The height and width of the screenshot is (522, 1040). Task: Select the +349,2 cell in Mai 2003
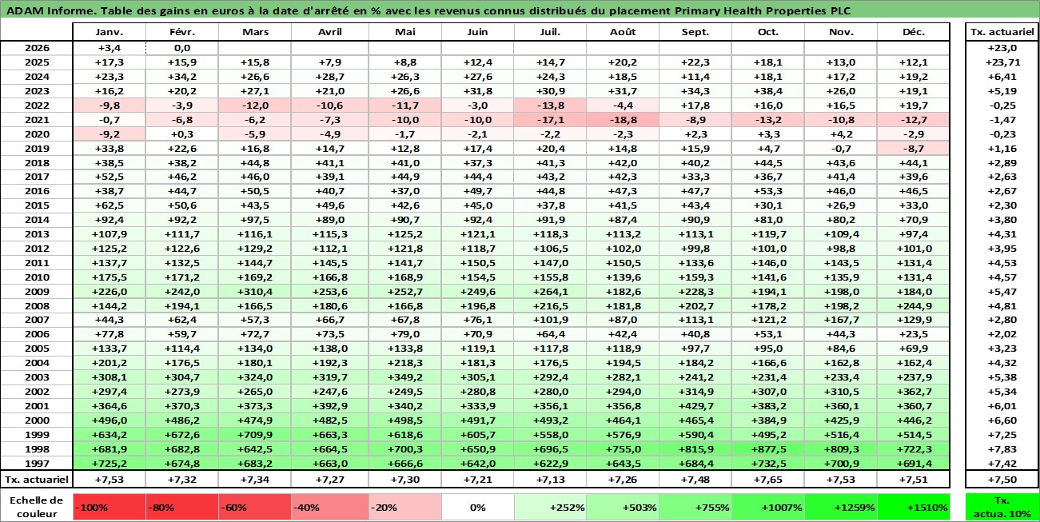pos(404,377)
